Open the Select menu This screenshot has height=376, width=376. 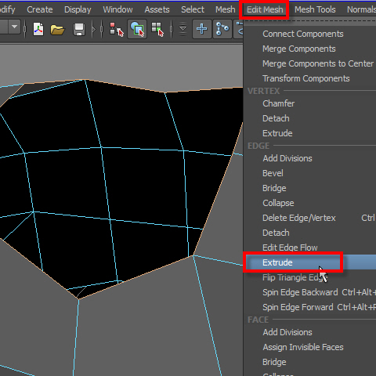coord(193,9)
